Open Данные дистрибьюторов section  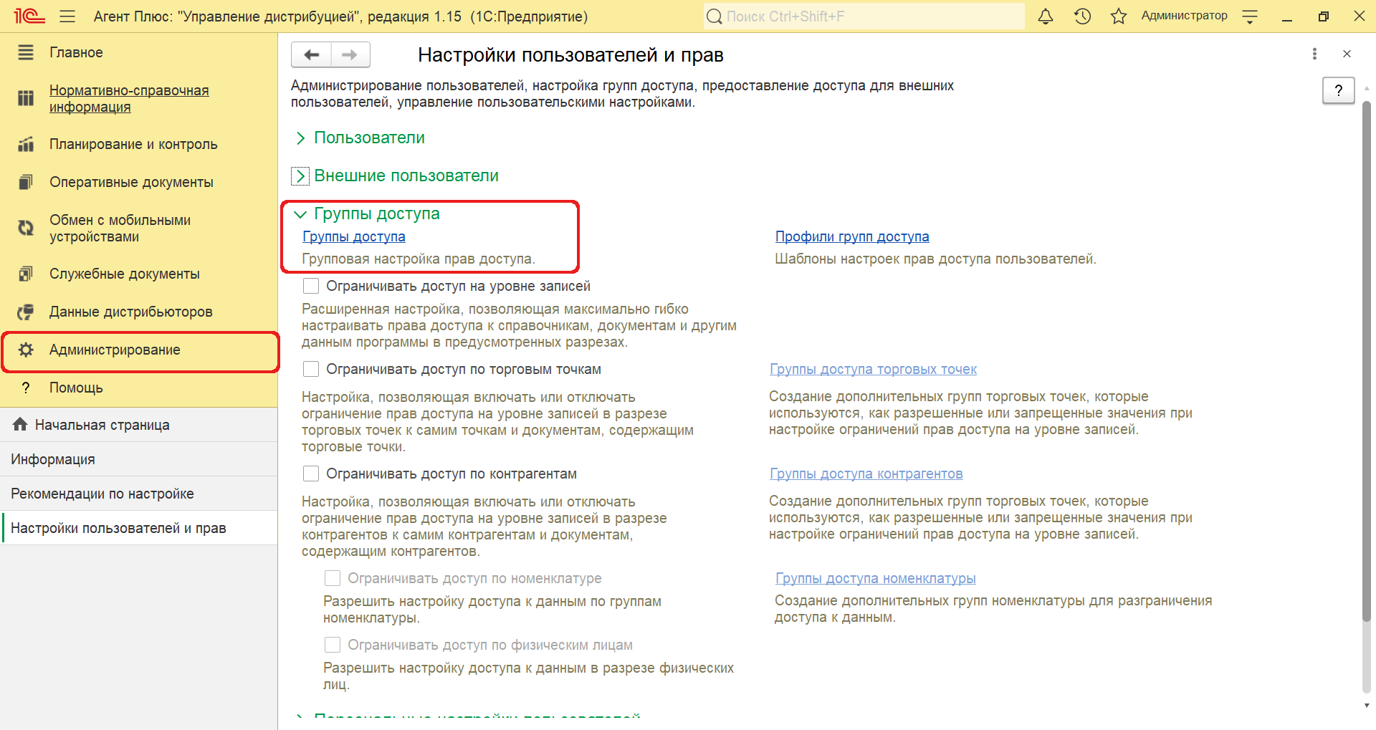click(x=131, y=312)
